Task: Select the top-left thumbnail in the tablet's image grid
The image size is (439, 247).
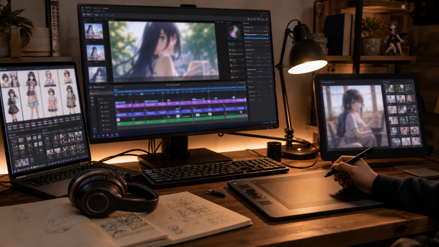Action: [390, 89]
